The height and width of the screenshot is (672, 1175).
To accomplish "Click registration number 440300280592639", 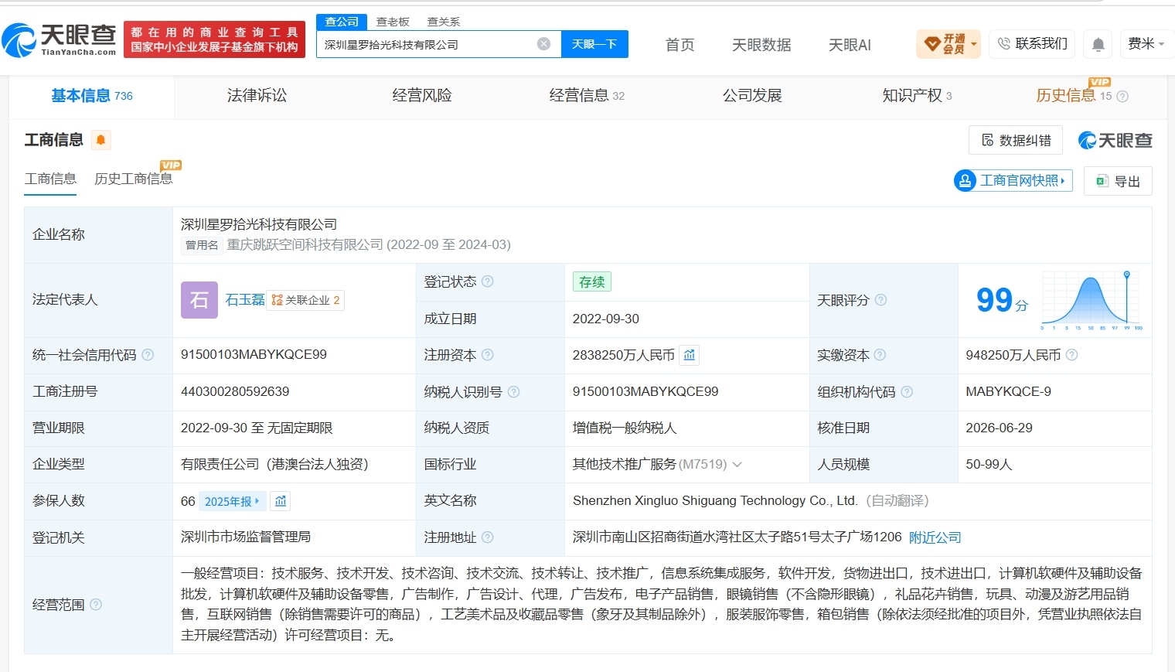I will pos(235,392).
